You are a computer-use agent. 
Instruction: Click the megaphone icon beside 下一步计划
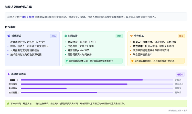pos(8,104)
